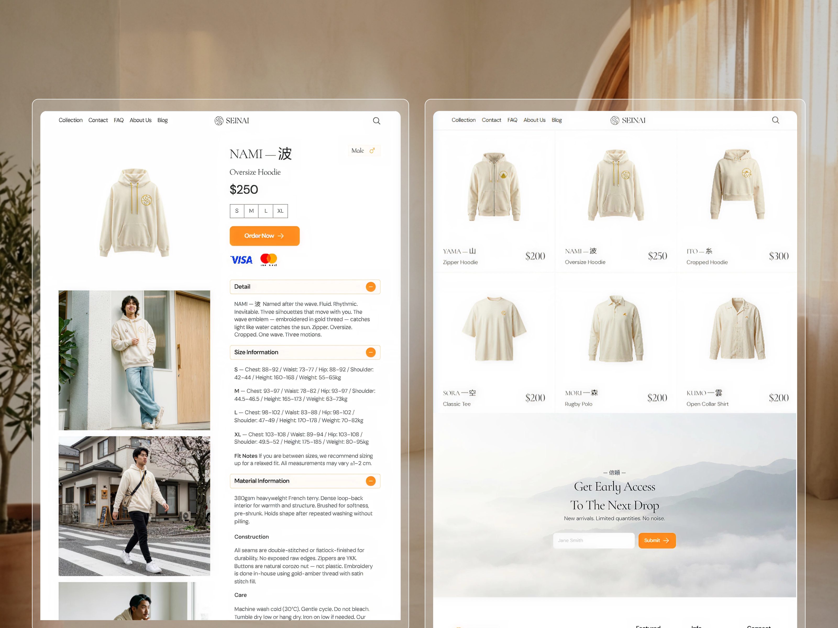This screenshot has width=838, height=628.
Task: Open Collection menu on the product page
Action: pos(70,120)
